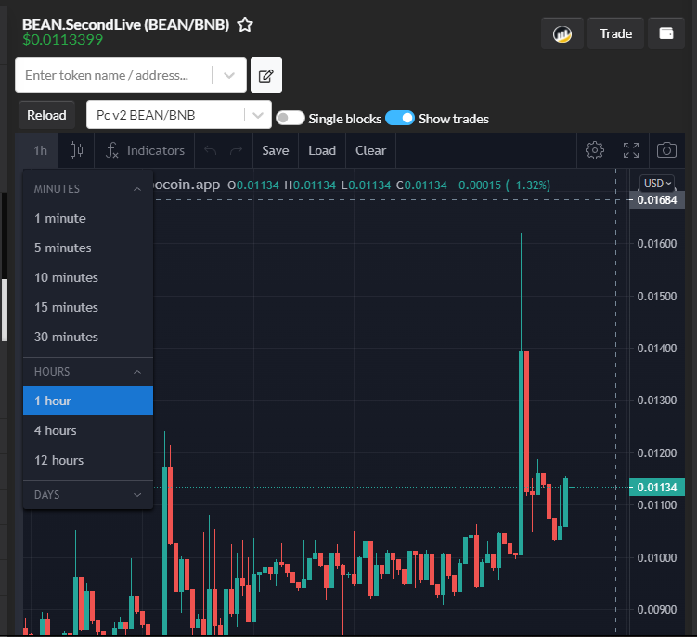Click the current price label 0.01134

(657, 488)
